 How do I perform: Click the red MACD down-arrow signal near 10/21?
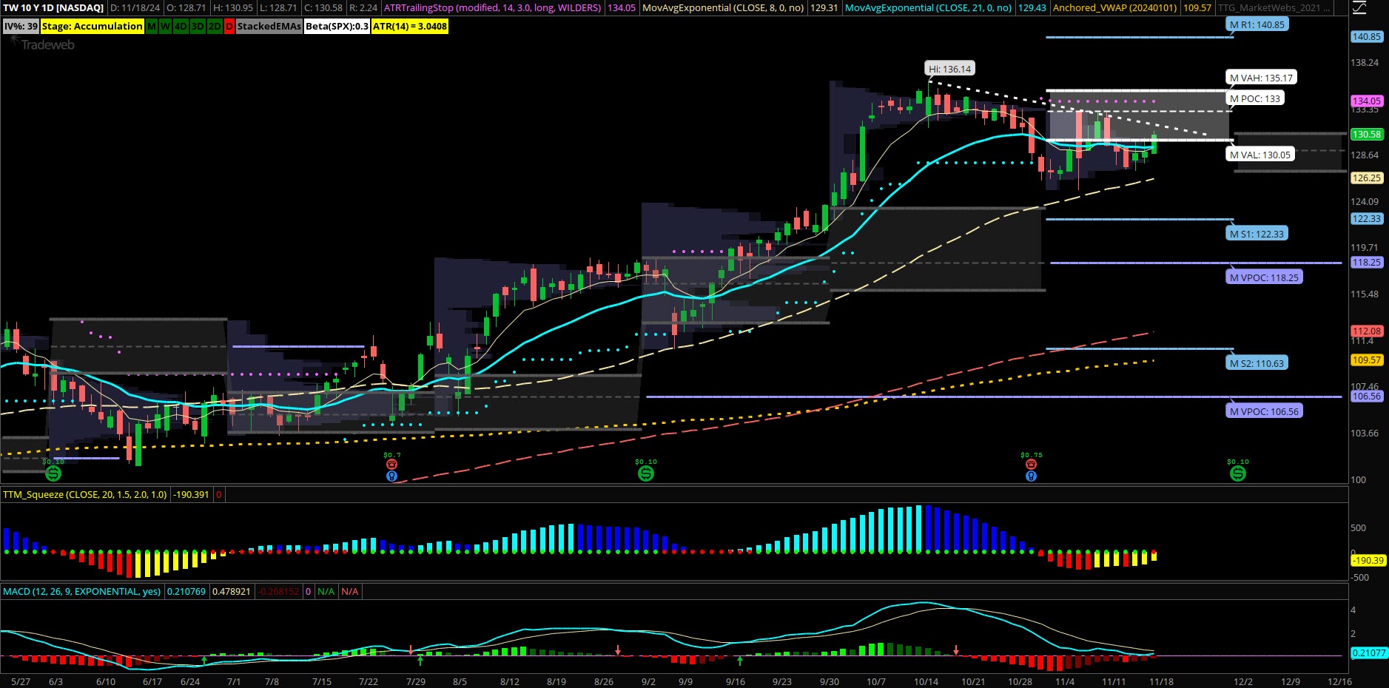956,650
